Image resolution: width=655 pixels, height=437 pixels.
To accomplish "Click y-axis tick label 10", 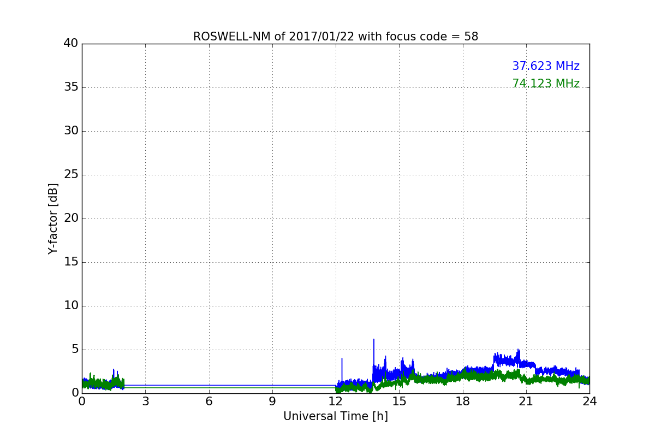I will pyautogui.click(x=71, y=306).
